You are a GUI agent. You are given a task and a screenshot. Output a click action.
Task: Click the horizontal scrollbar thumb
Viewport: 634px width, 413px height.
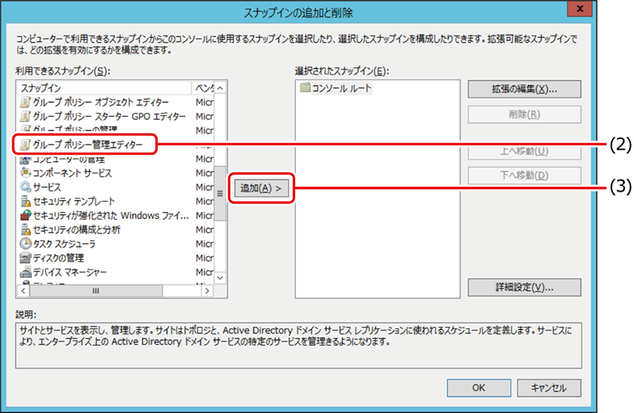click(96, 291)
